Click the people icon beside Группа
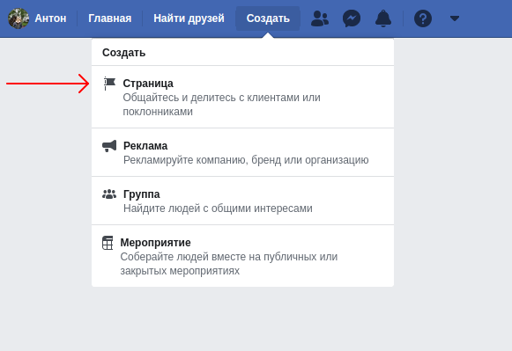 point(109,194)
